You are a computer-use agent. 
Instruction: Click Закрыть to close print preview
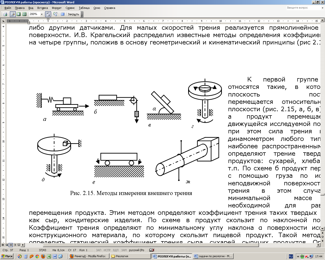(73, 14)
